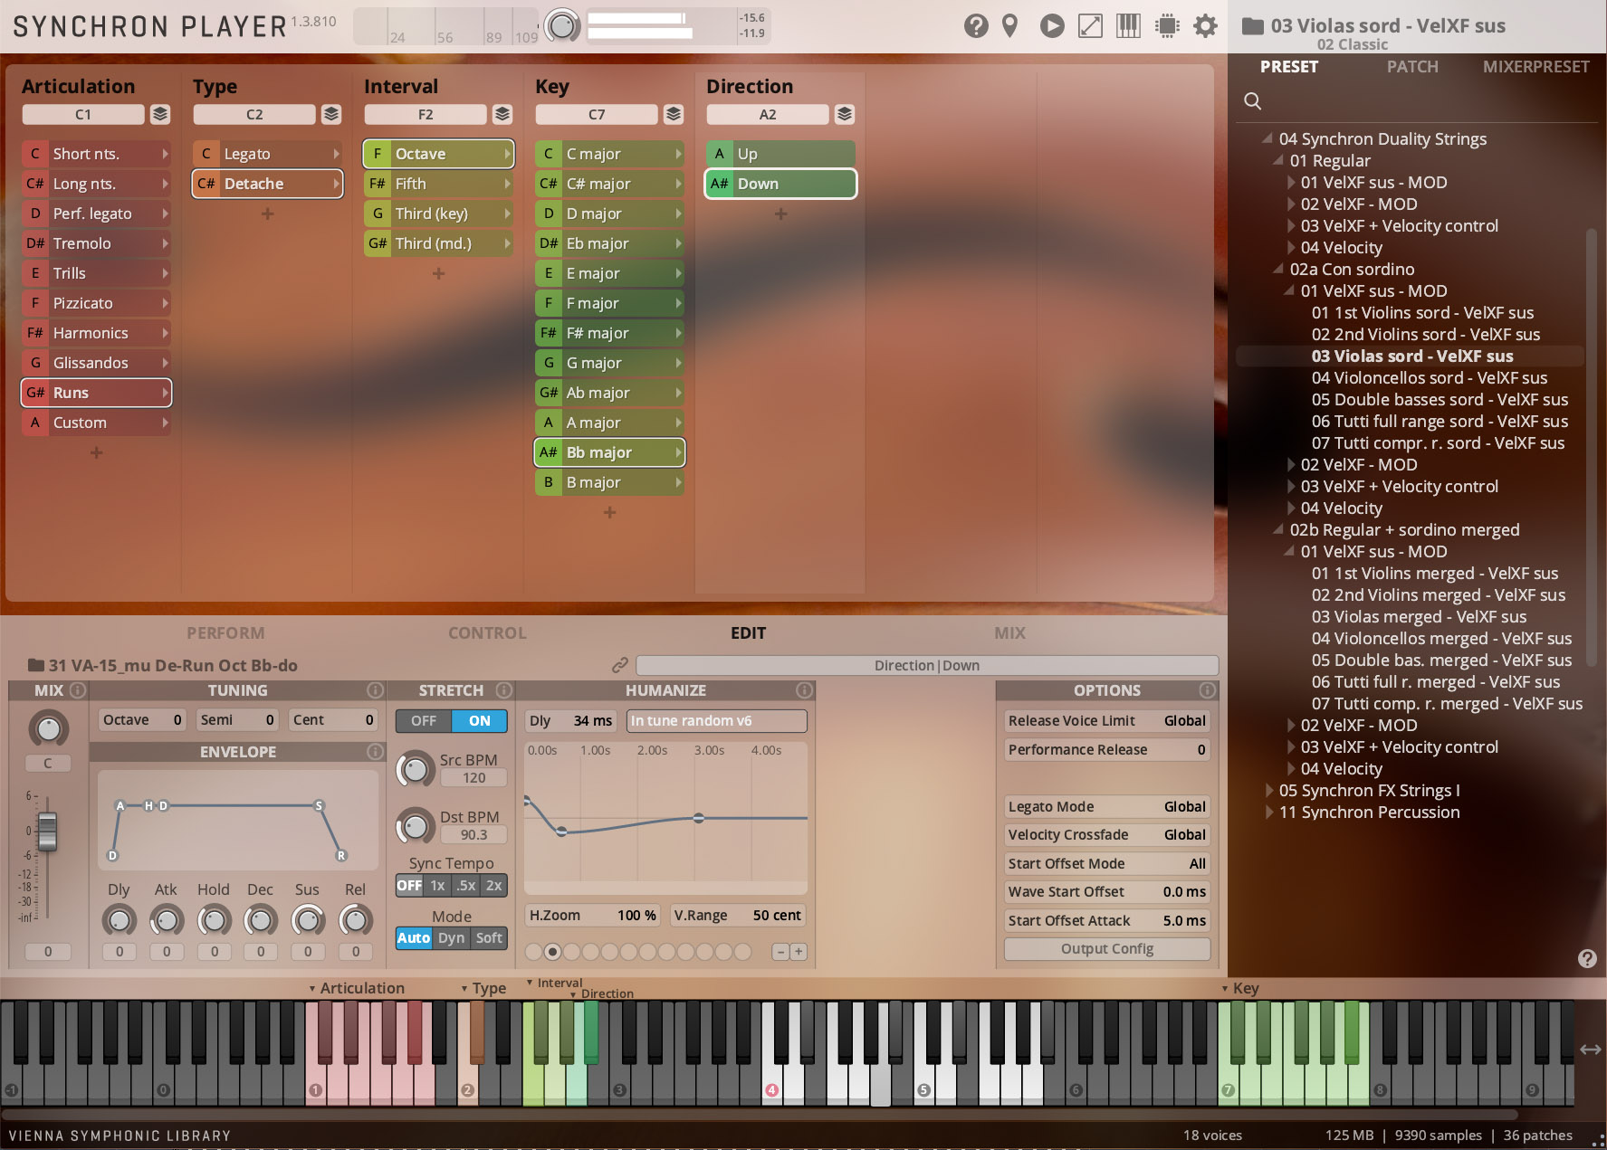Turn stretch OFF

pos(424,721)
